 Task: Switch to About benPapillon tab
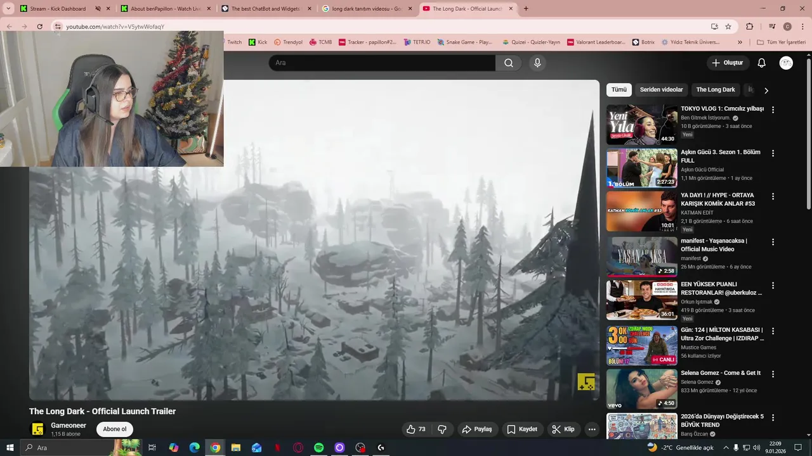click(x=166, y=9)
